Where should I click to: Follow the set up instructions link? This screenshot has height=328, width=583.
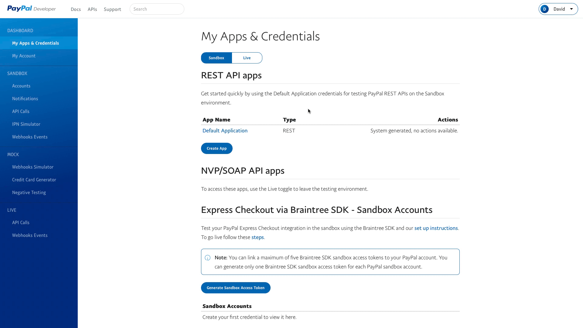pos(436,228)
